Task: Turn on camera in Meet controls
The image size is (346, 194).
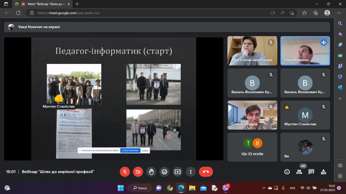Action: click(x=138, y=172)
